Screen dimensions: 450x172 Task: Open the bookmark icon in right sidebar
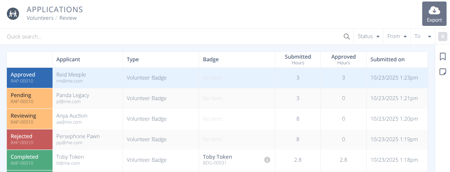[442, 57]
